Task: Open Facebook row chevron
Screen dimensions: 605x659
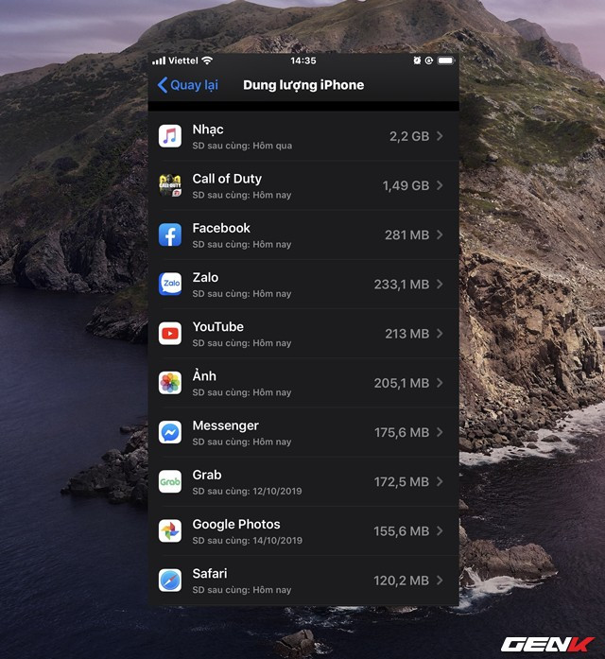Action: tap(440, 234)
